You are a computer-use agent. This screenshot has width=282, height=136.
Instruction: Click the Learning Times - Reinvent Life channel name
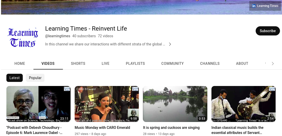(86, 29)
